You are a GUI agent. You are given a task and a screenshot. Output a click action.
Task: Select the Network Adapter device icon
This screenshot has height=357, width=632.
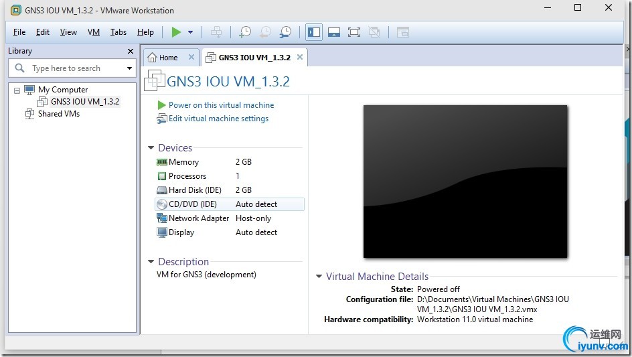point(162,218)
